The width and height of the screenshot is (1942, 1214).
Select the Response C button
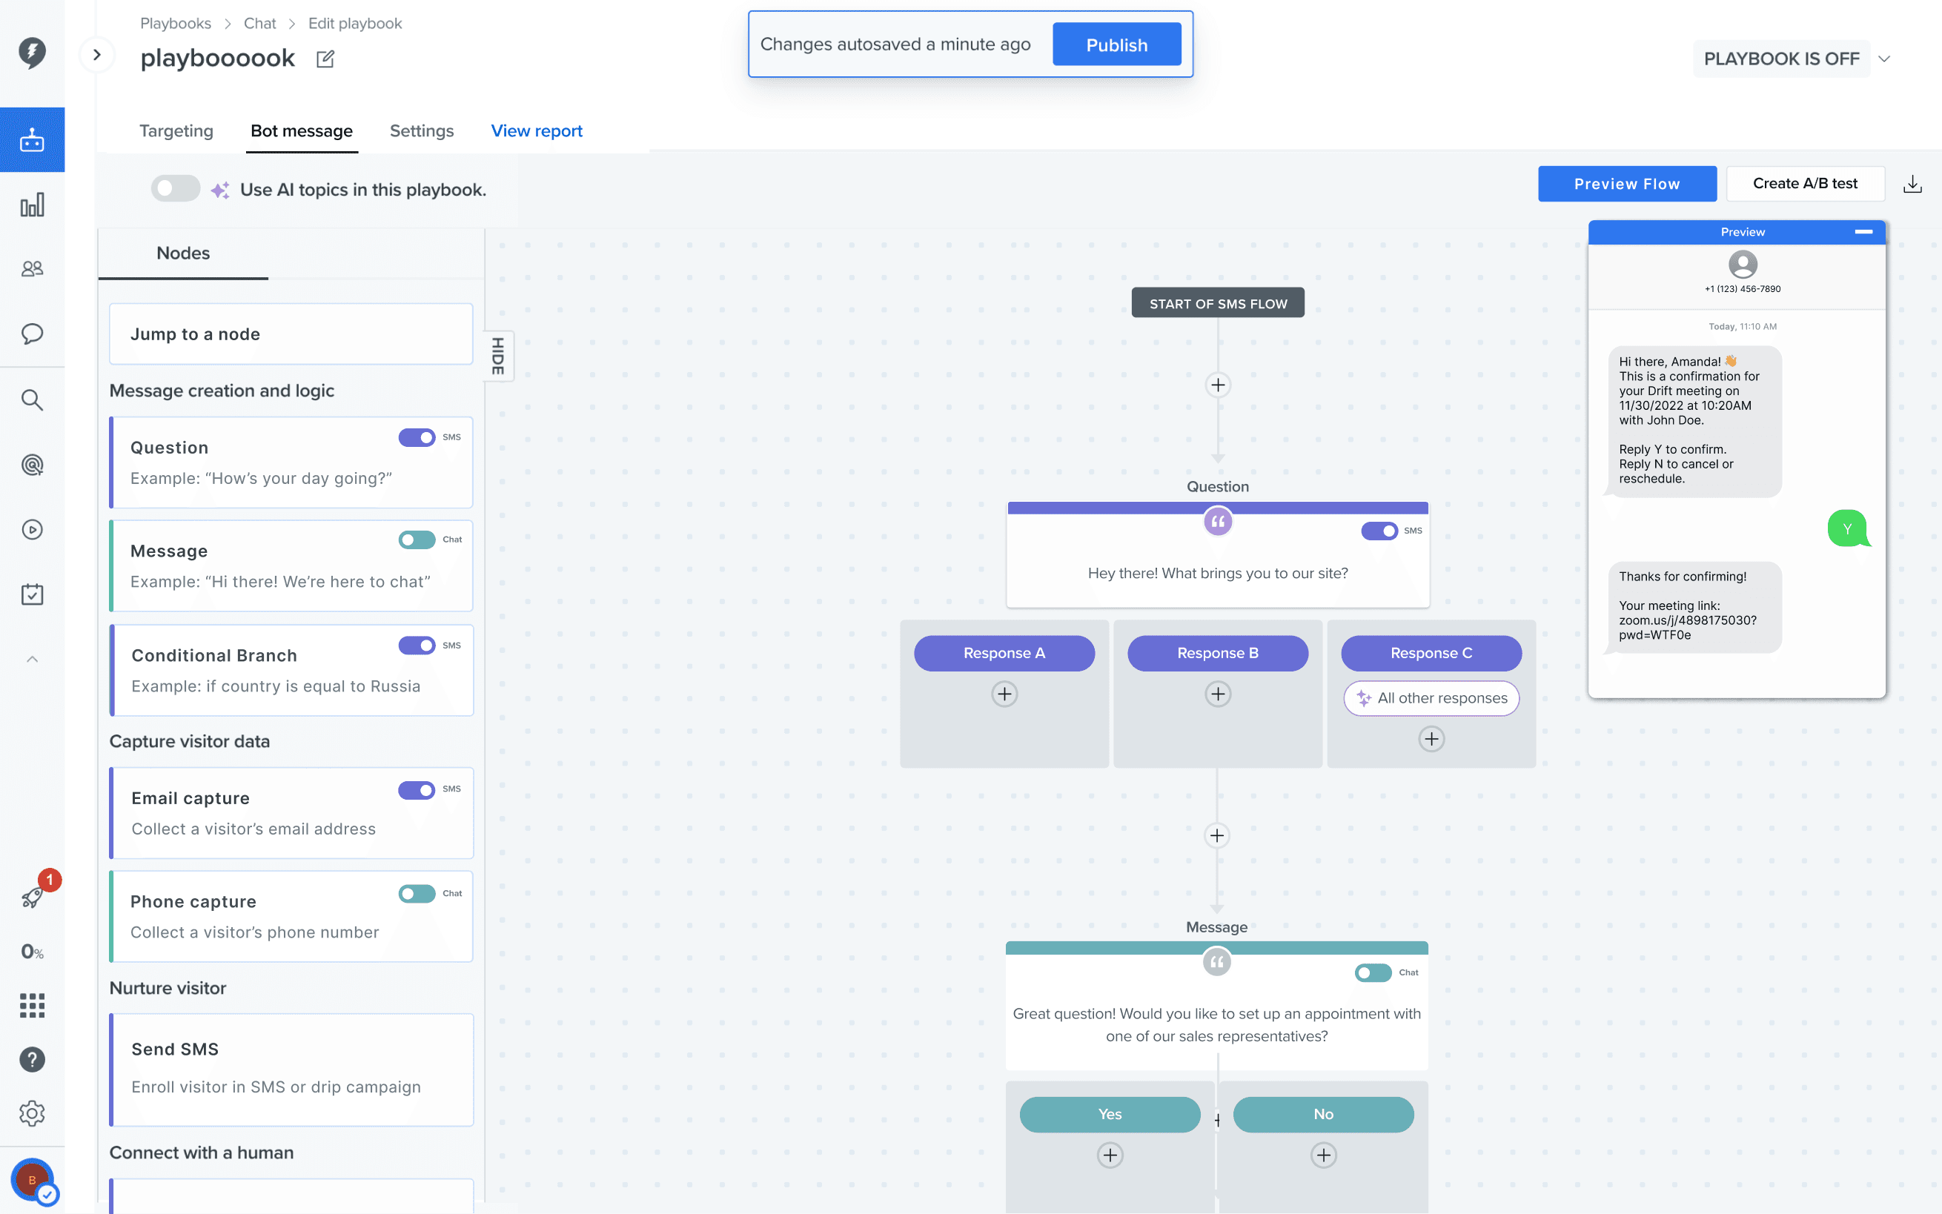point(1431,654)
